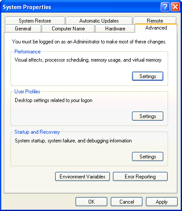Click the Cancel button
182x211 pixels.
pyautogui.click(x=126, y=202)
